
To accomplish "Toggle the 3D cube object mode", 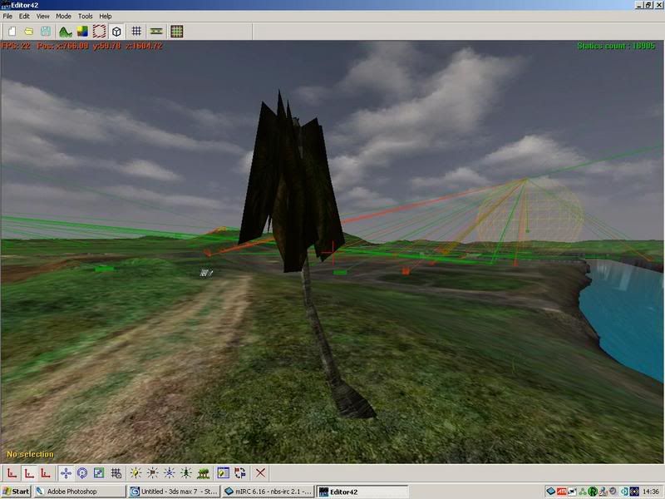I will click(x=116, y=32).
